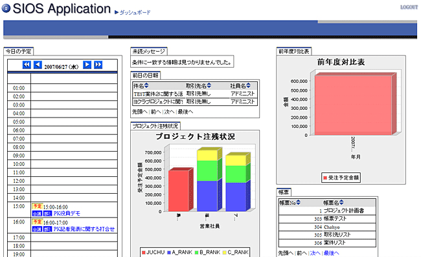Jump forward using double-right arrow
Image resolution: width=421 pixels, height=257 pixels.
(98, 65)
